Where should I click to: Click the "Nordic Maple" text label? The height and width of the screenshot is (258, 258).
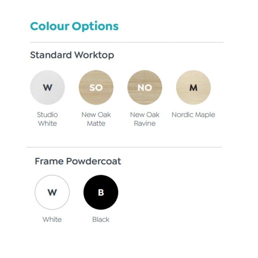[x=193, y=115]
